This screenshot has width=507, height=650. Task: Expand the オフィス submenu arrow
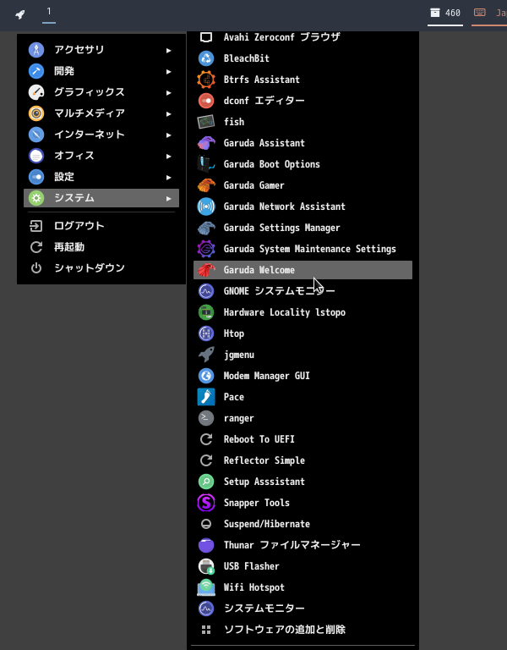coord(169,157)
